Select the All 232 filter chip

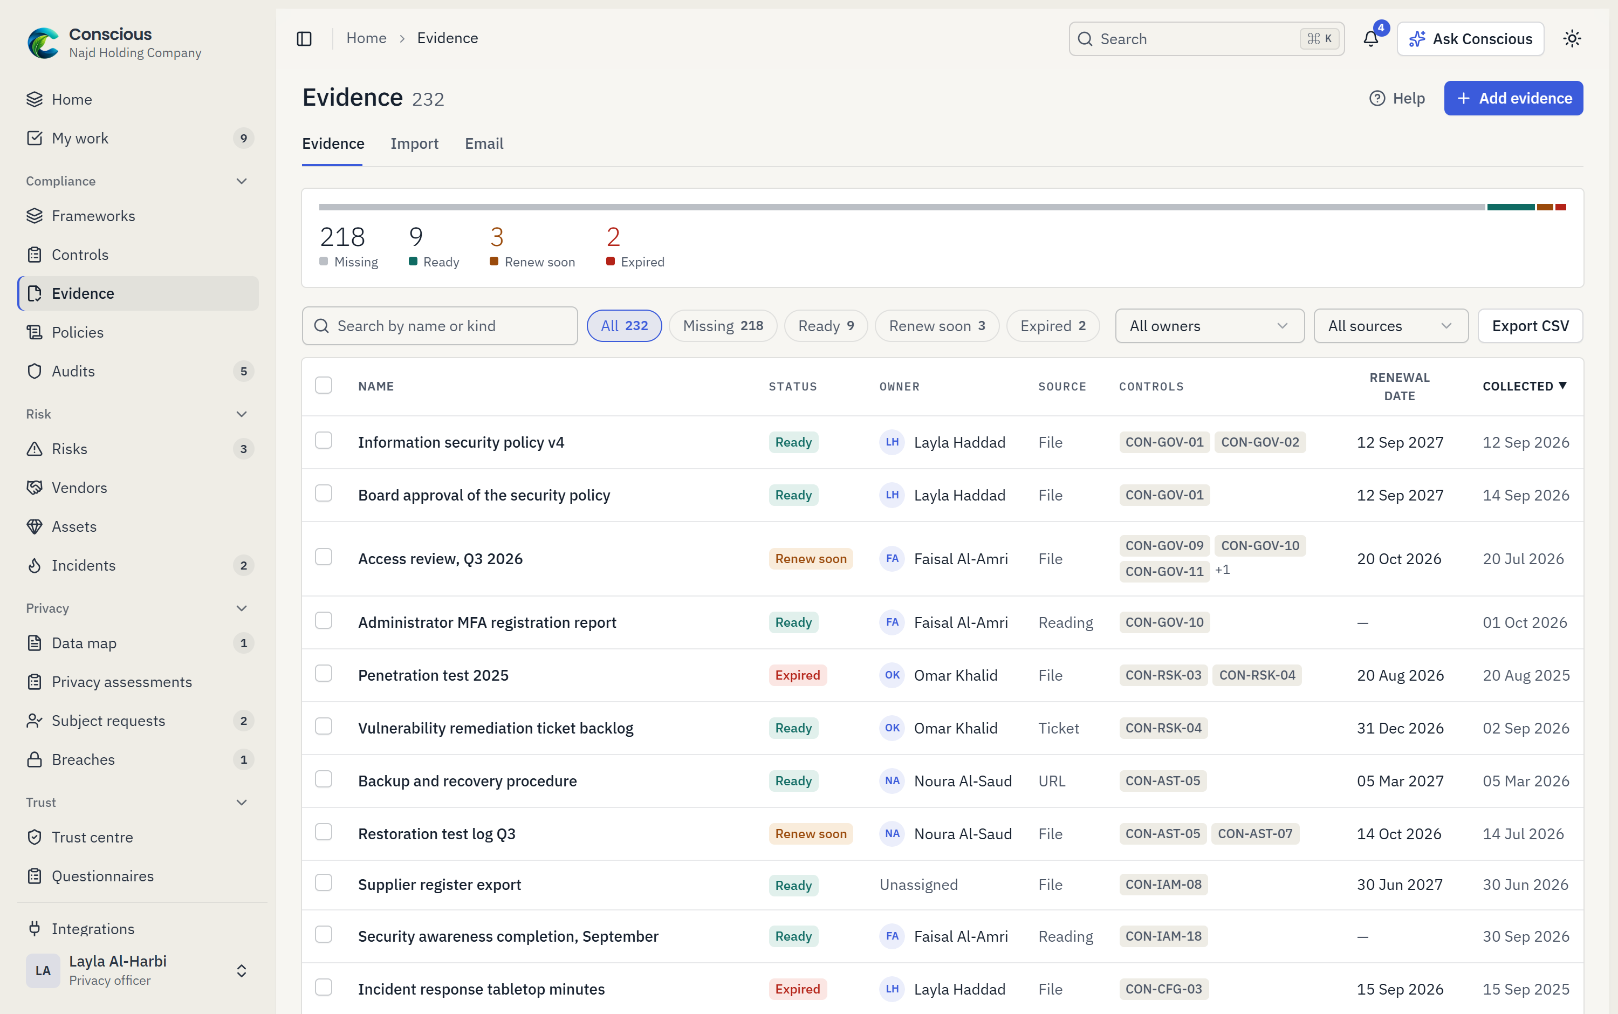pyautogui.click(x=623, y=327)
